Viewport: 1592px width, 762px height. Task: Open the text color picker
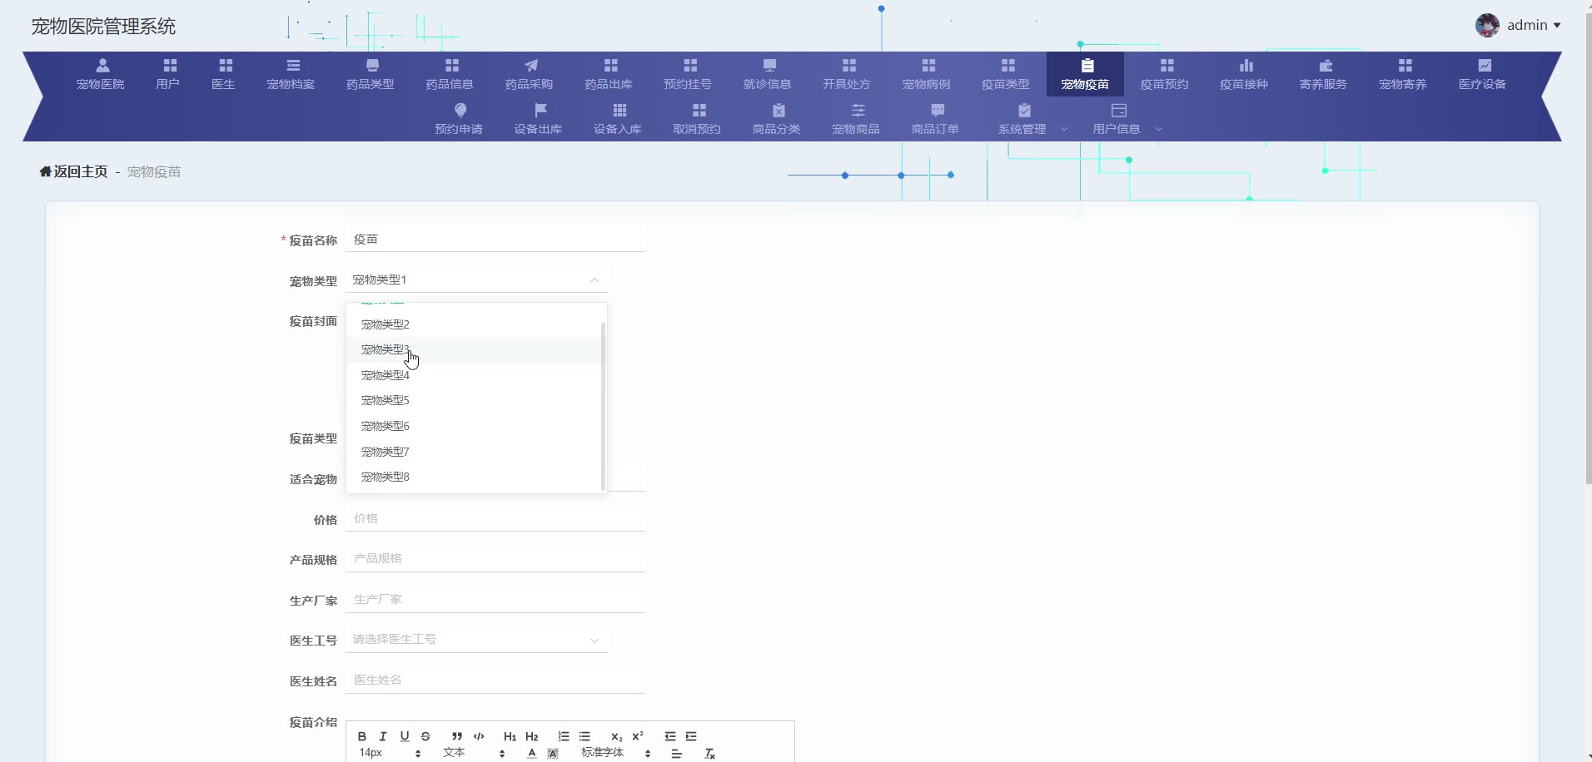pyautogui.click(x=531, y=754)
